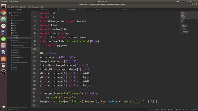This screenshot has width=198, height=111.
Task: Open the Help menu
Action: tap(41, 7)
